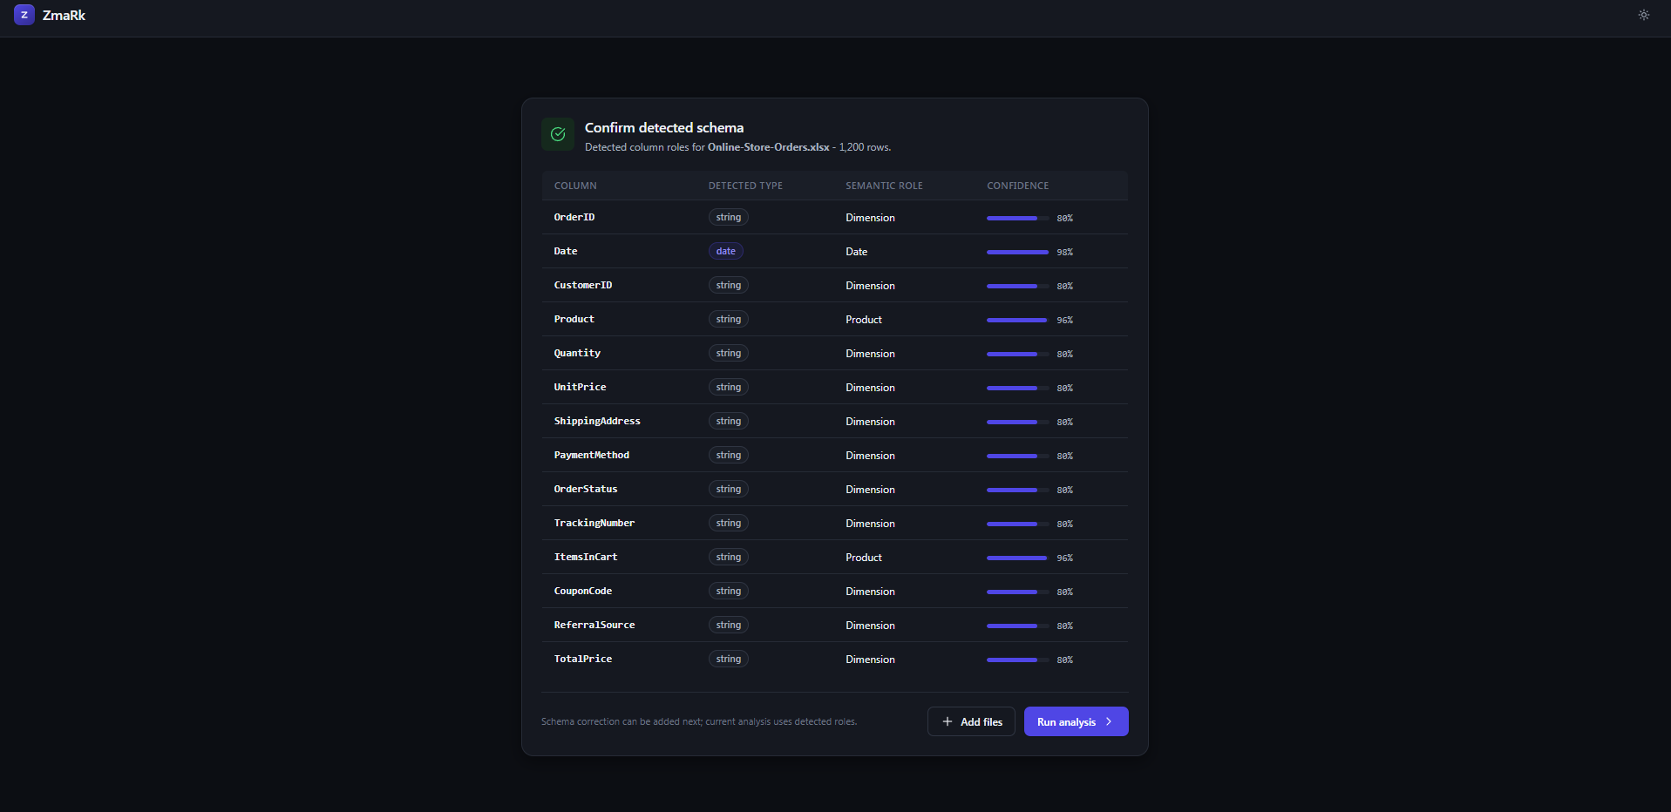The height and width of the screenshot is (812, 1671).
Task: Click the string badge in TotalPrice row
Action: pyautogui.click(x=729, y=659)
